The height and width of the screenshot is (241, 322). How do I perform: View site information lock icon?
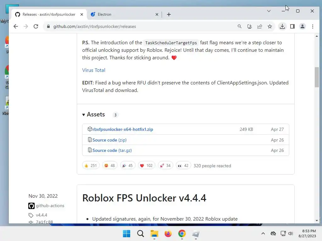(x=48, y=26)
